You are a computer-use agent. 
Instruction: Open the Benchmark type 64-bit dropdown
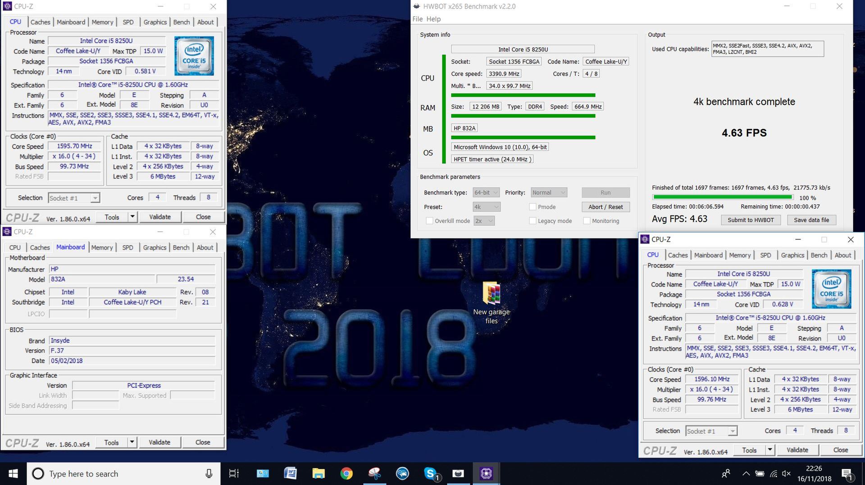(x=486, y=193)
